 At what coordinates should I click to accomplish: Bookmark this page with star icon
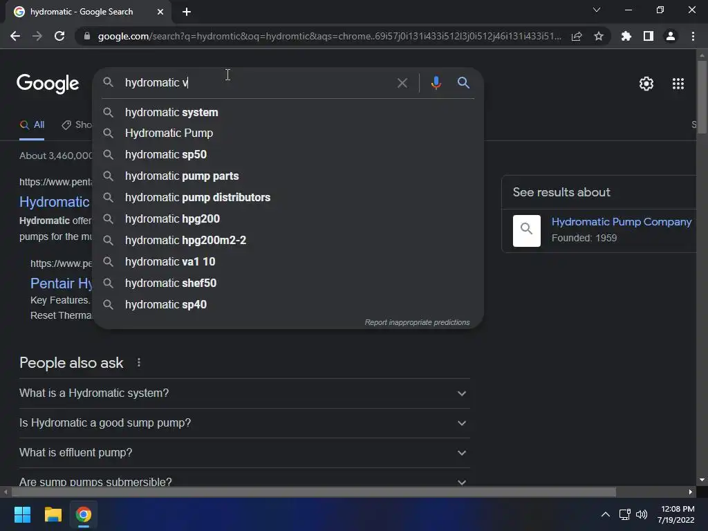[599, 36]
